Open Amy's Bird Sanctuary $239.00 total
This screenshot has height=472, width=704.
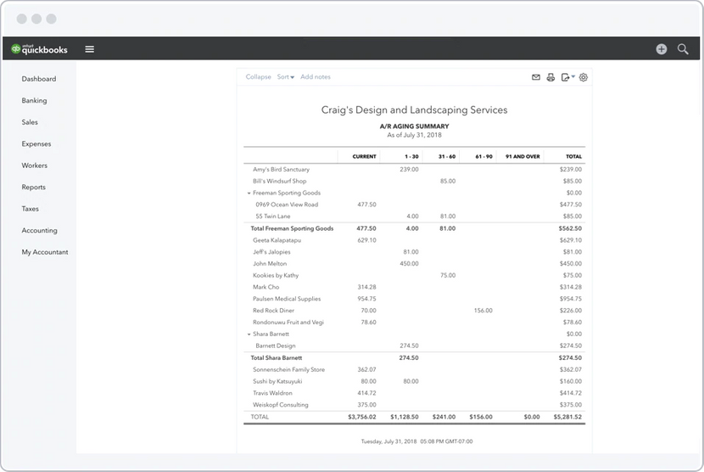tap(570, 170)
